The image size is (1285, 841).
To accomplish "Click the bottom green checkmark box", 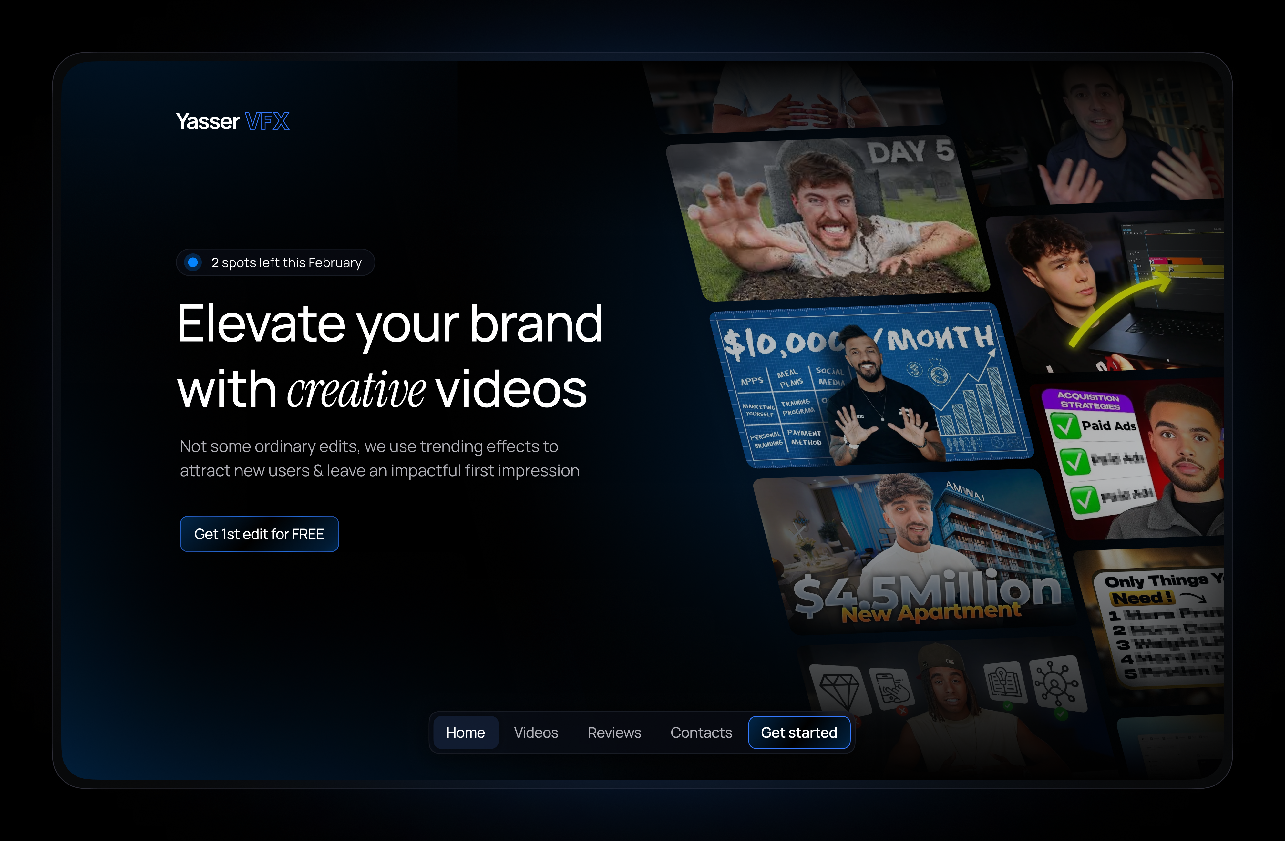I will (x=1084, y=499).
